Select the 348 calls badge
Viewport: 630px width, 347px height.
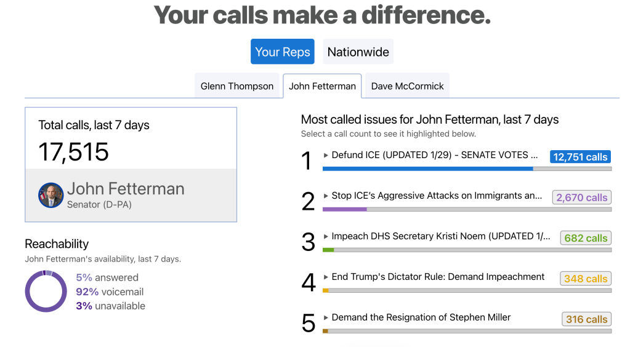[585, 279]
